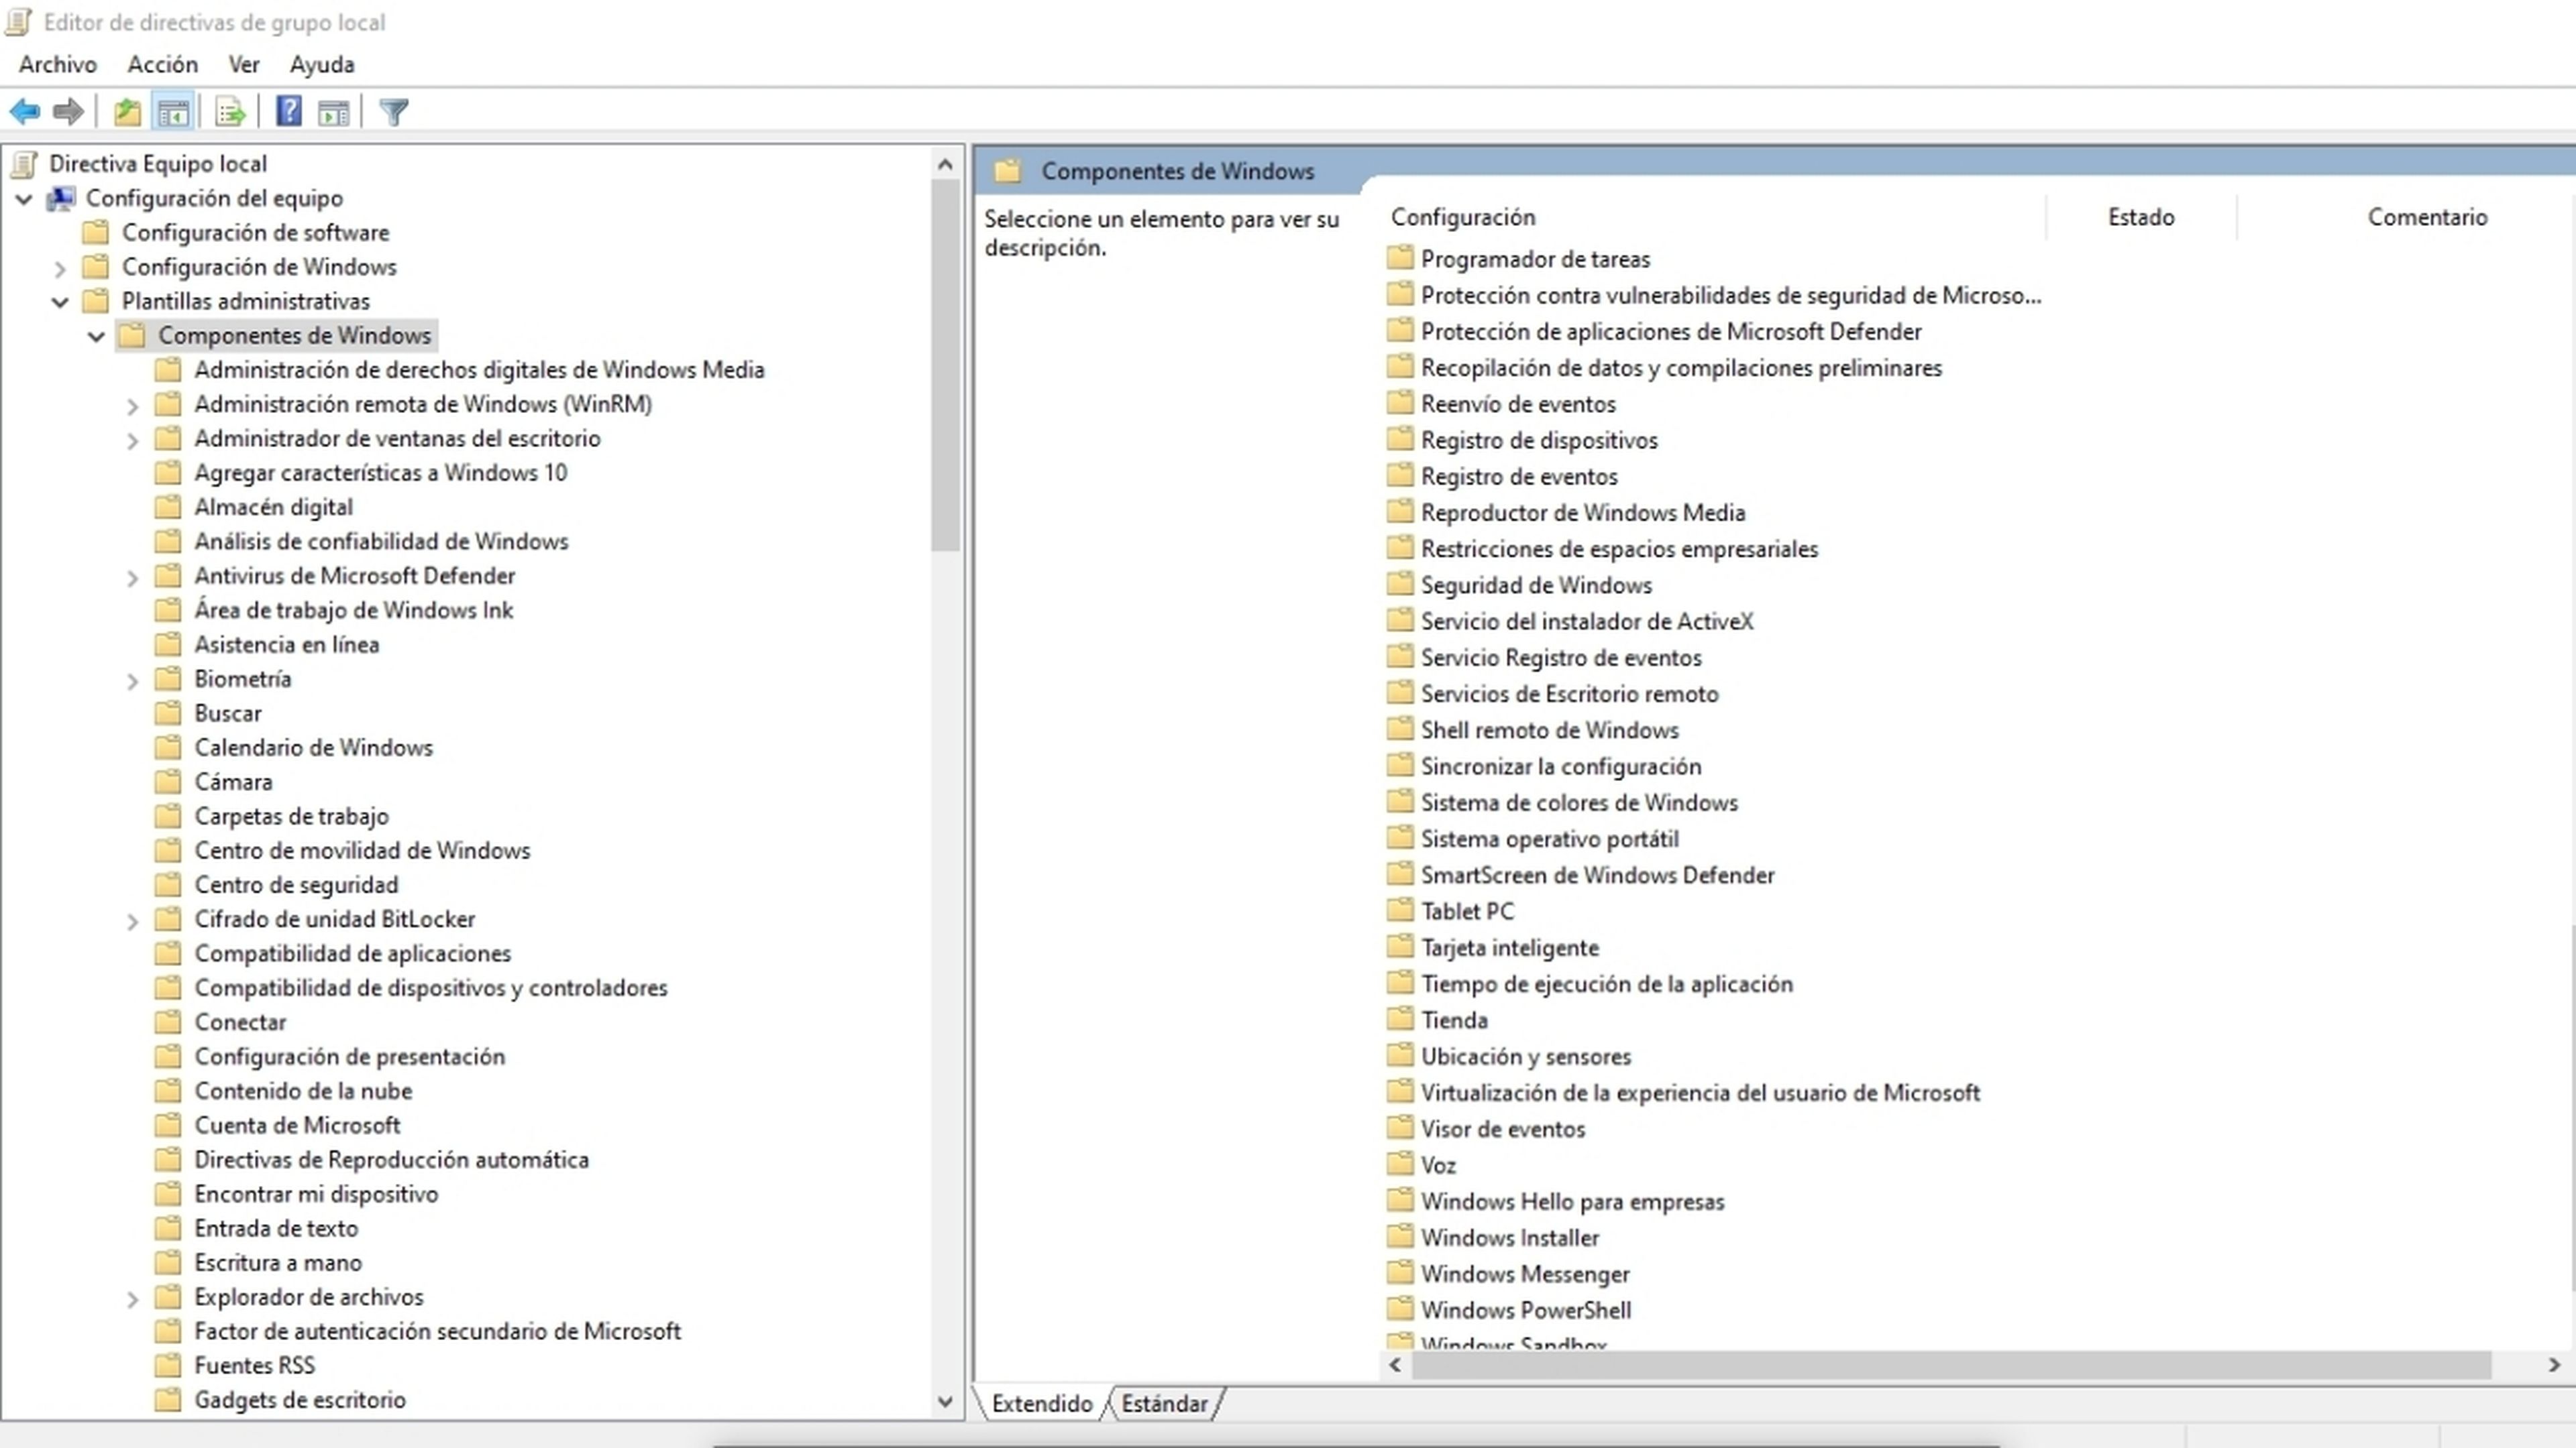Collapse the Componentes de Windows node
2576x1448 pixels.
96,336
